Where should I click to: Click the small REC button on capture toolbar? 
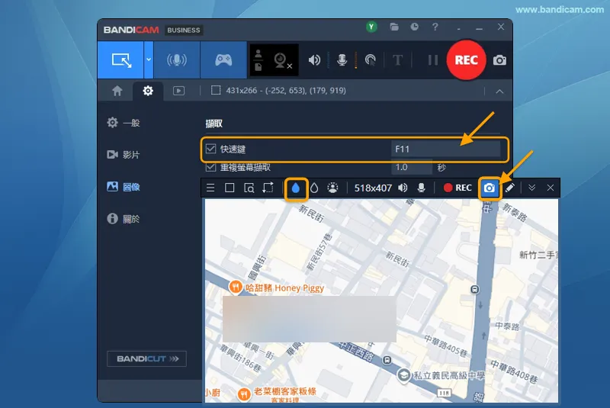[x=457, y=188]
